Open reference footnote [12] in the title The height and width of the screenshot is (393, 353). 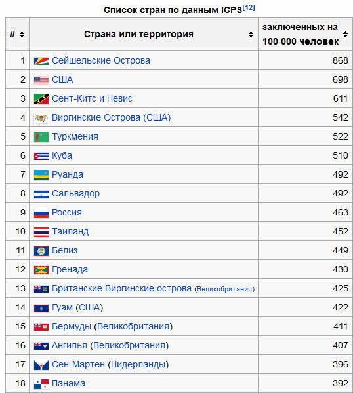[x=249, y=8]
